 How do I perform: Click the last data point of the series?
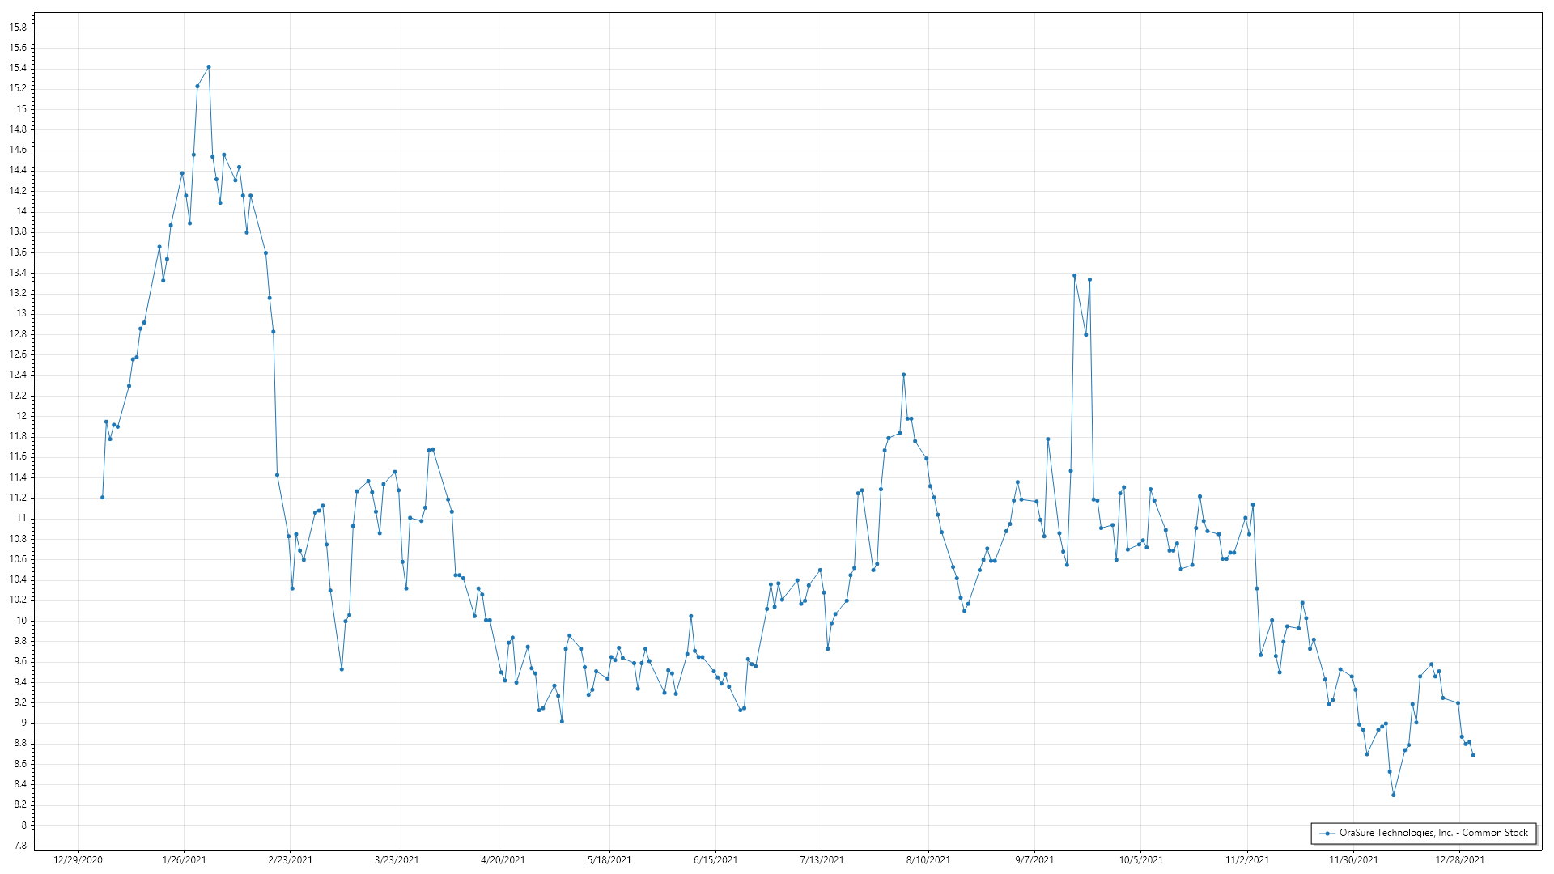(1473, 755)
